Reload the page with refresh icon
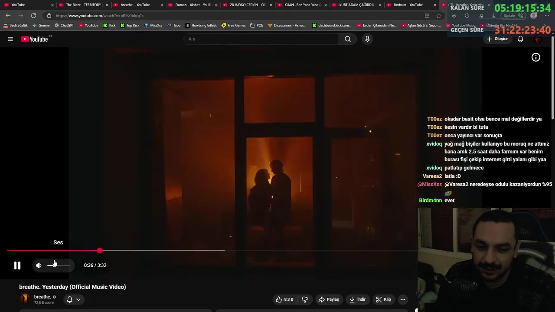This screenshot has width=555, height=312. click(33, 16)
